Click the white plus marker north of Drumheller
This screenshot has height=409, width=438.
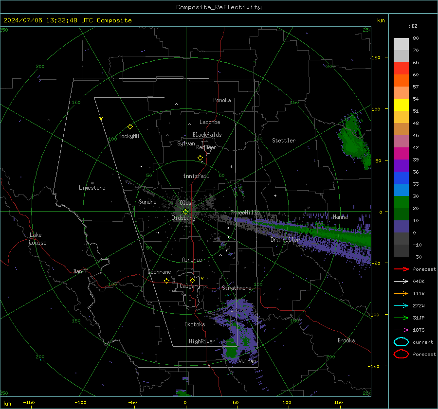tap(275, 196)
